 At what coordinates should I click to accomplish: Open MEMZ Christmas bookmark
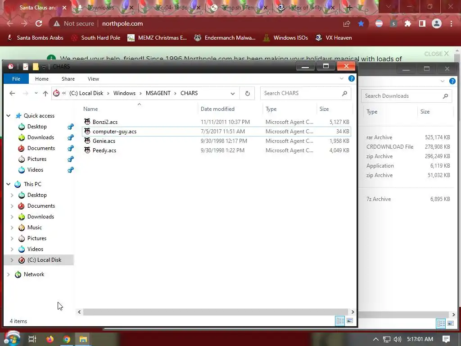tap(157, 38)
